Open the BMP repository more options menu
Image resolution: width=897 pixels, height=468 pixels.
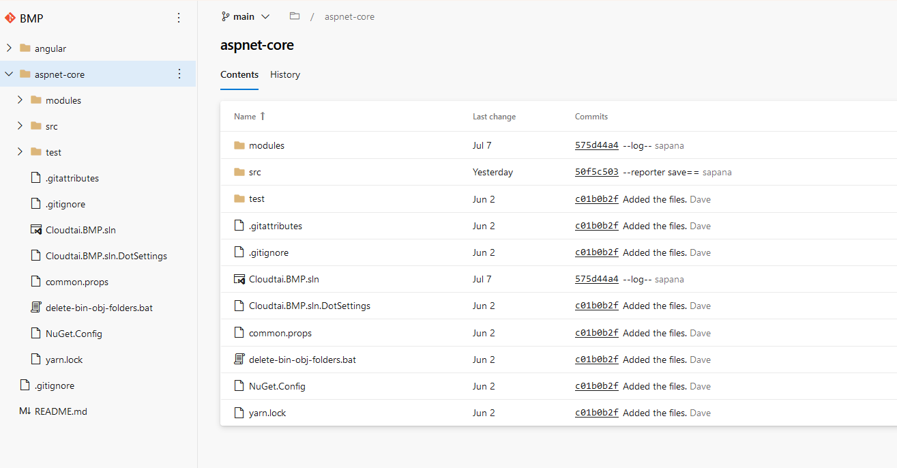coord(179,18)
